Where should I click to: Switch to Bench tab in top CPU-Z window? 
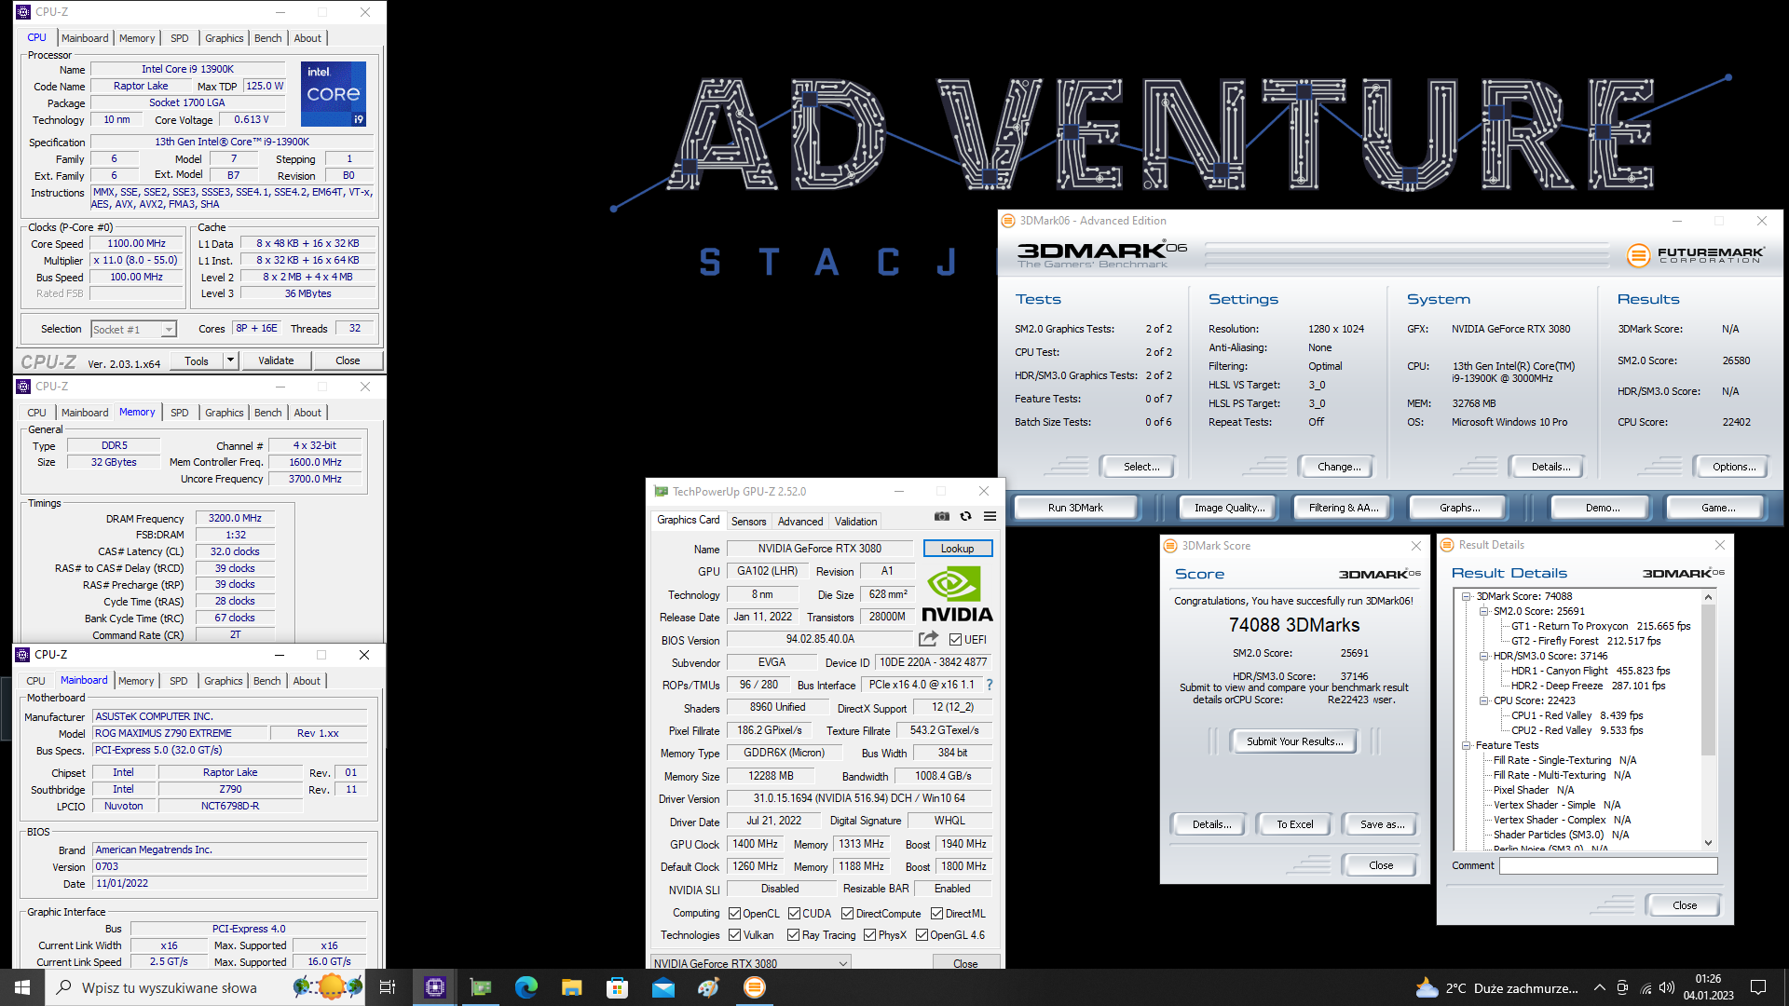267,38
